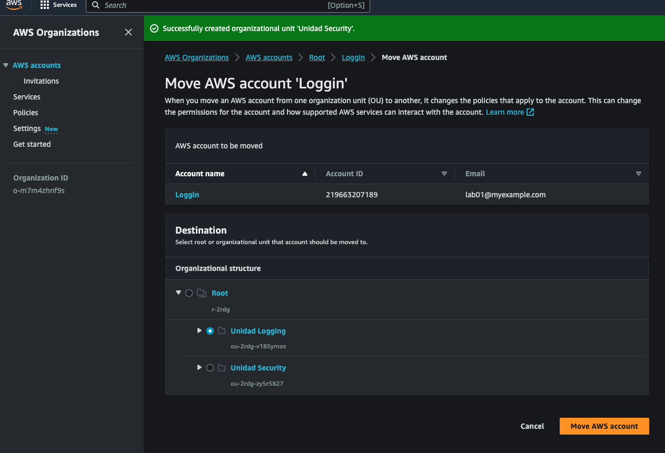Viewport: 665px width, 453px height.
Task: Collapse AWS accounts sidebar section
Action: click(x=6, y=65)
